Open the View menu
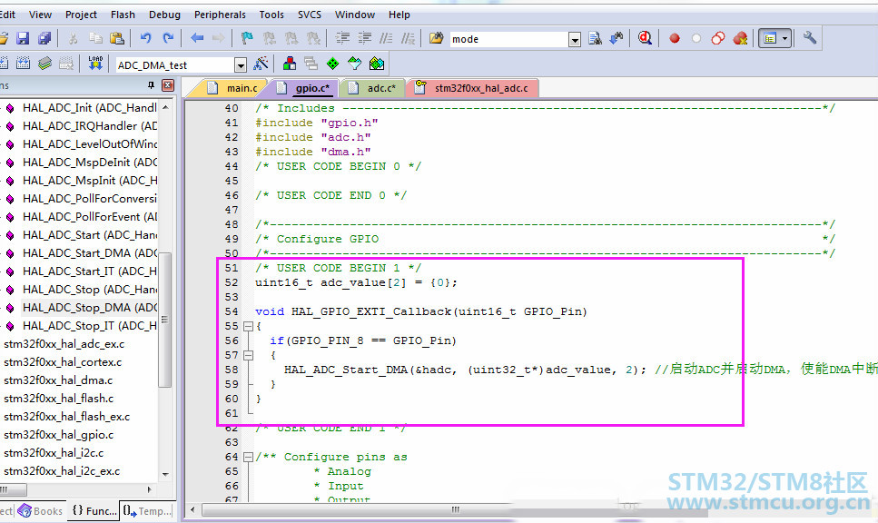 [40, 15]
